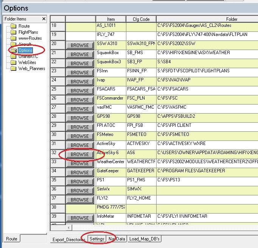Click the INFOMETAR cfg code cell
Viewport: 258px width, 248px height.
click(141, 218)
